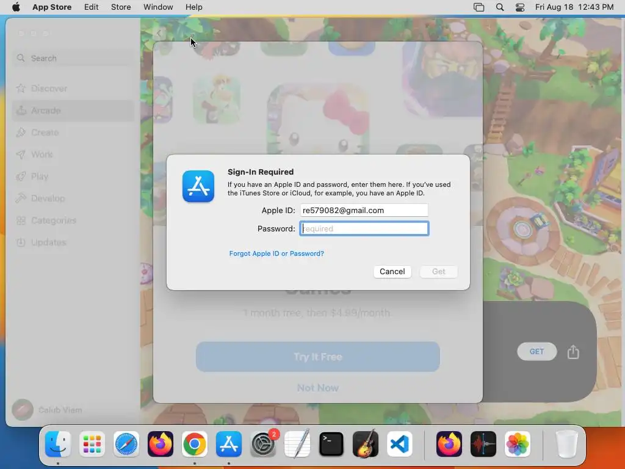Click the Hello Kitty game thumbnail
The height and width of the screenshot is (469, 625).
click(318, 119)
